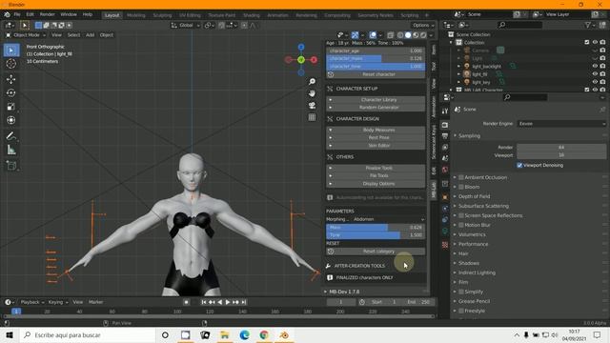Enable the Simplify checkbox
610x343 pixels.
(x=461, y=292)
